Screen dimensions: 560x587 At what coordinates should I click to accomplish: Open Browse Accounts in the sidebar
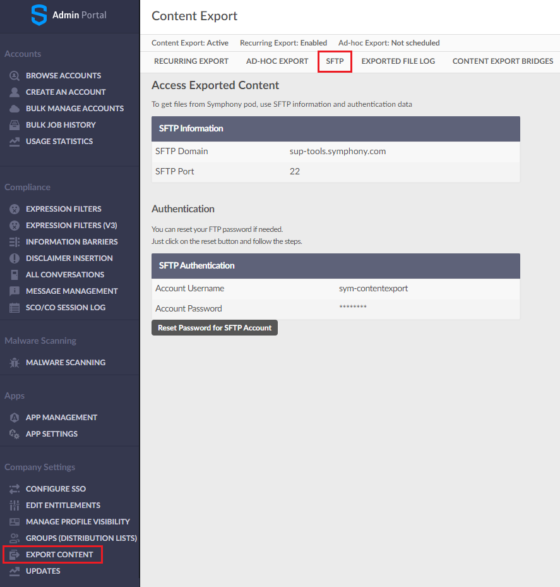pos(63,76)
